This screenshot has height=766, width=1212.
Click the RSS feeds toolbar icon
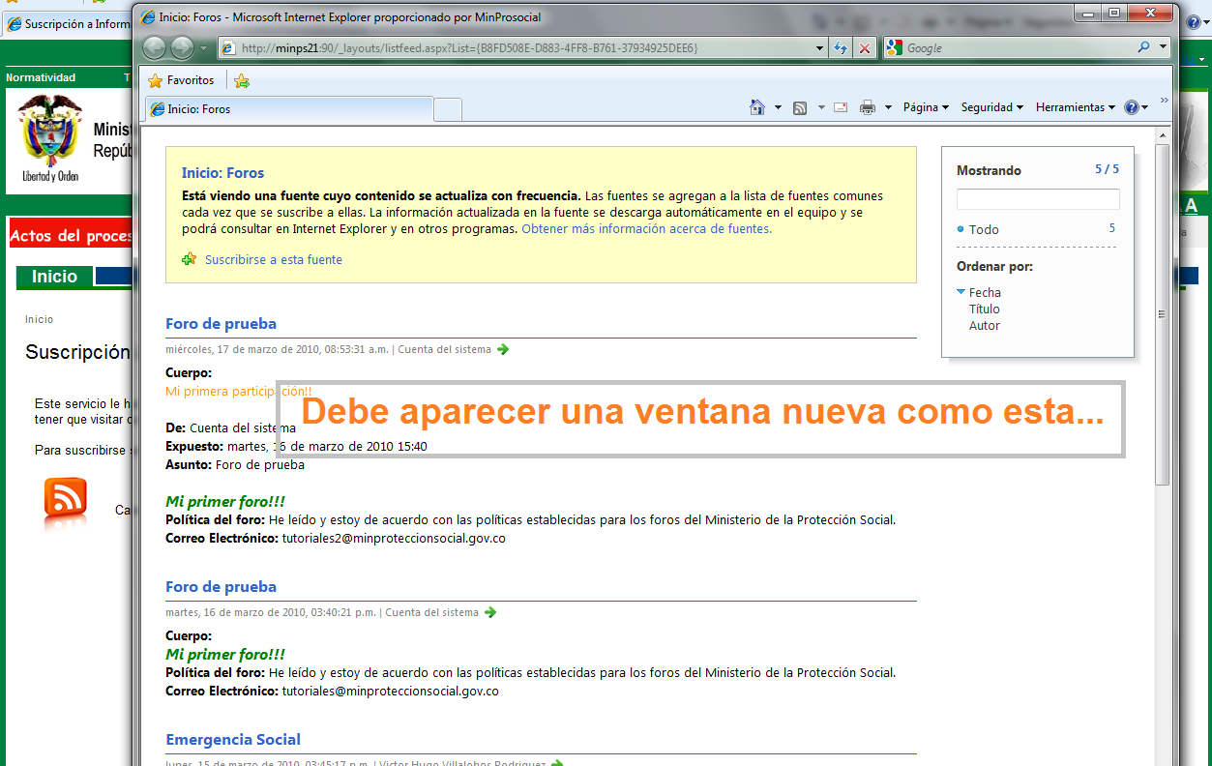800,107
